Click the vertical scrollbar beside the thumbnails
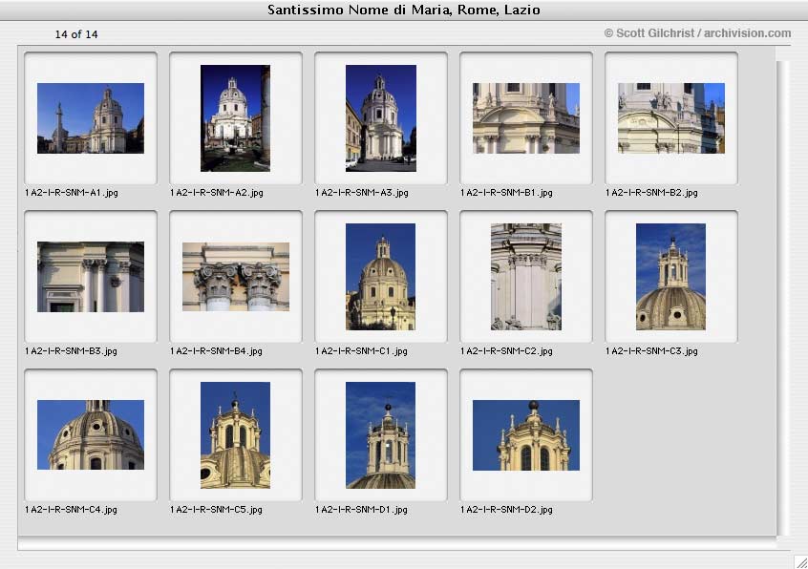The image size is (808, 569). click(x=783, y=298)
